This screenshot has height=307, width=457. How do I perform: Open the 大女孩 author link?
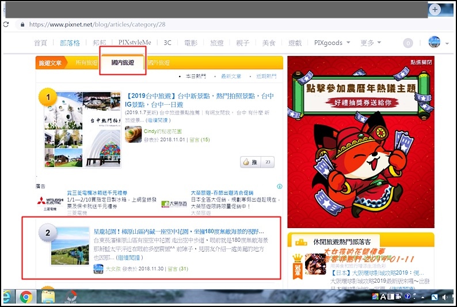[113, 269]
